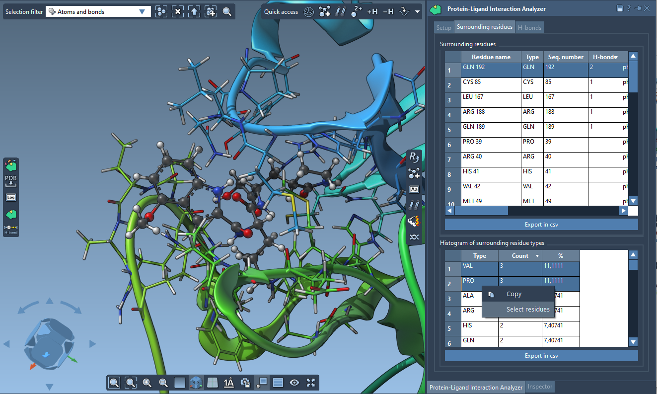
Task: Export histogram table in csv
Action: click(541, 356)
